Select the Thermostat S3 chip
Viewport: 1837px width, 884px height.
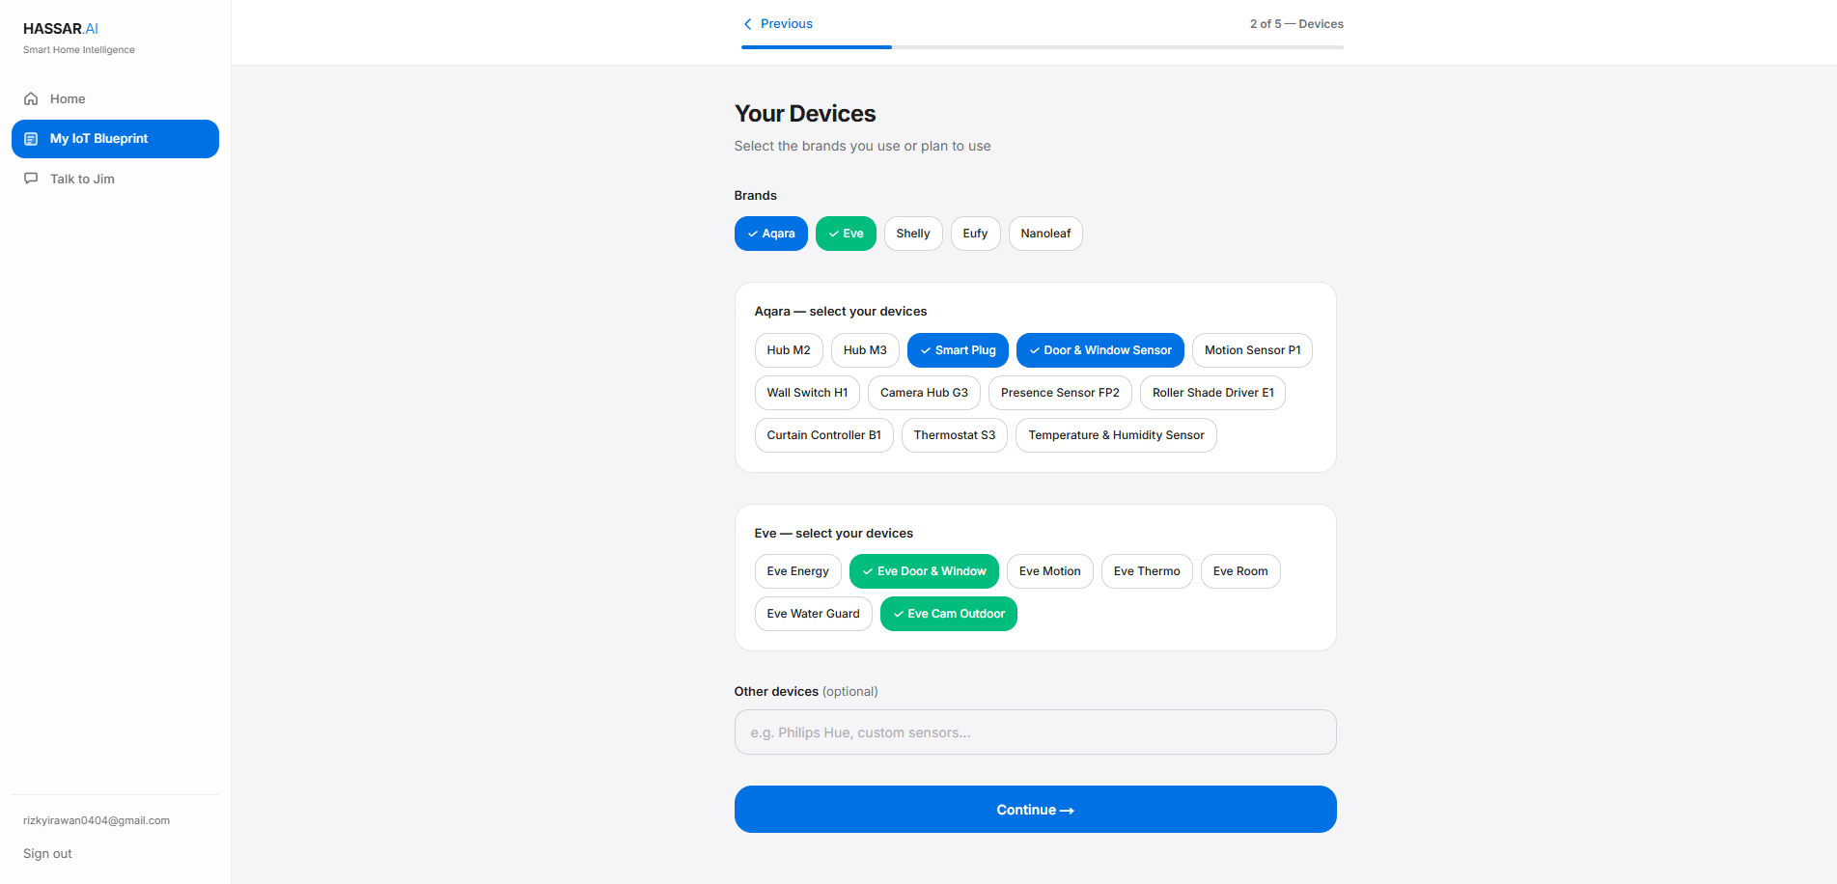pyautogui.click(x=954, y=435)
